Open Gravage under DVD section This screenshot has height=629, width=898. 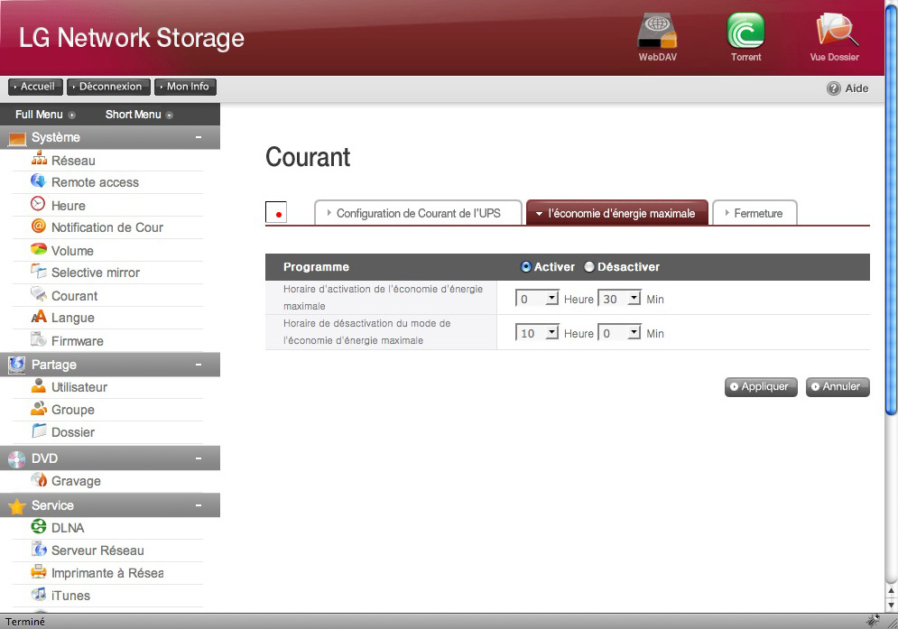[x=76, y=481]
